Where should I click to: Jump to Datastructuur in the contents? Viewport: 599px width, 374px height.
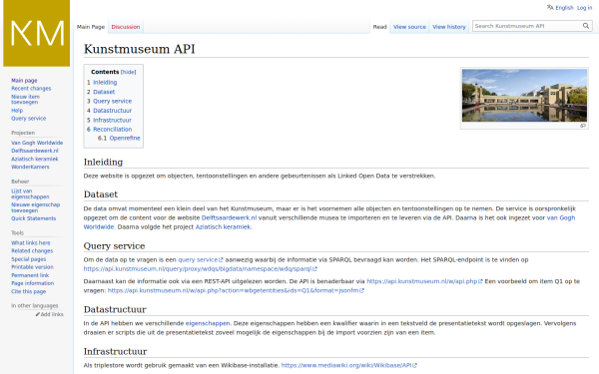point(112,111)
